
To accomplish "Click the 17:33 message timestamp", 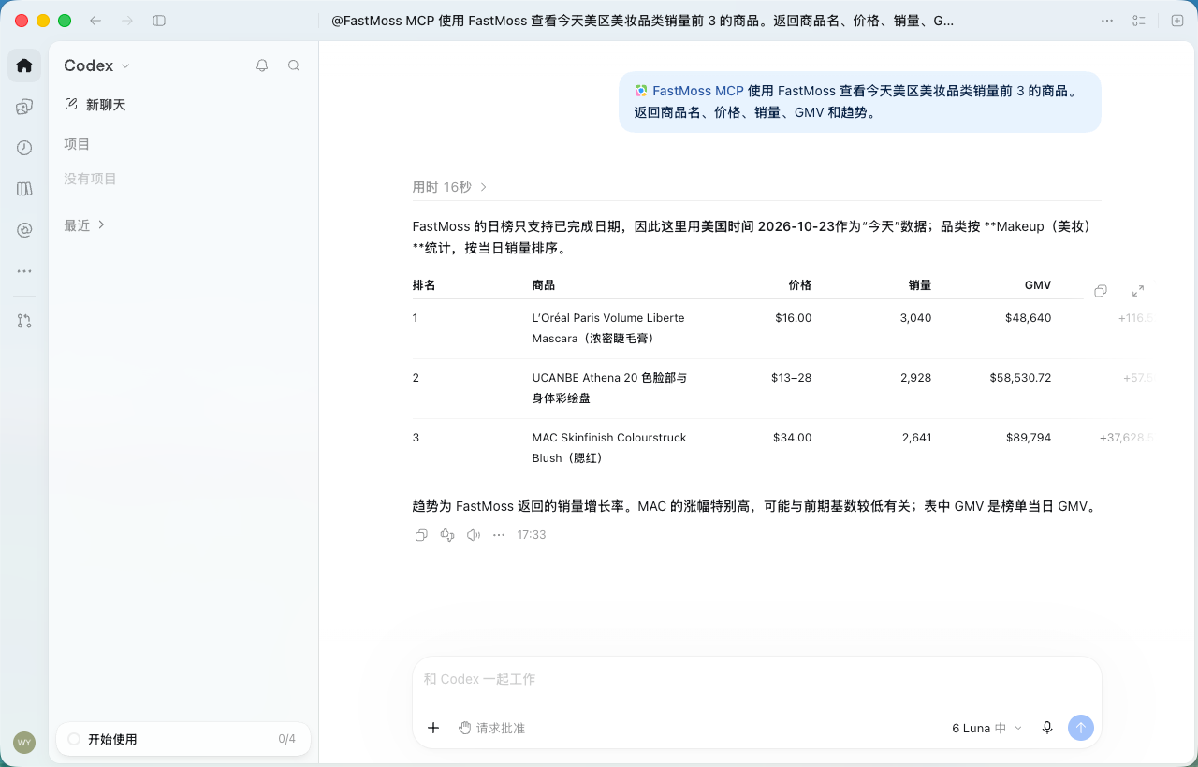I will point(532,535).
